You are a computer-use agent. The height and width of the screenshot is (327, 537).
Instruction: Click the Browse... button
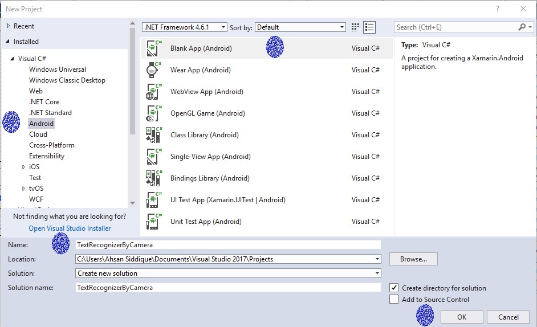click(x=413, y=259)
